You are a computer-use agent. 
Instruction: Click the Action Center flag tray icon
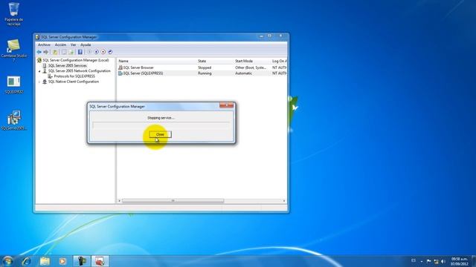point(428,261)
